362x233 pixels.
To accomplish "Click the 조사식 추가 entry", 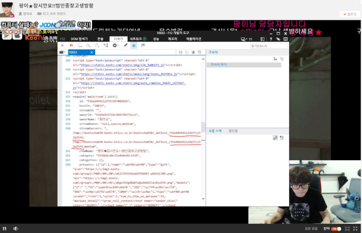I will [244, 65].
